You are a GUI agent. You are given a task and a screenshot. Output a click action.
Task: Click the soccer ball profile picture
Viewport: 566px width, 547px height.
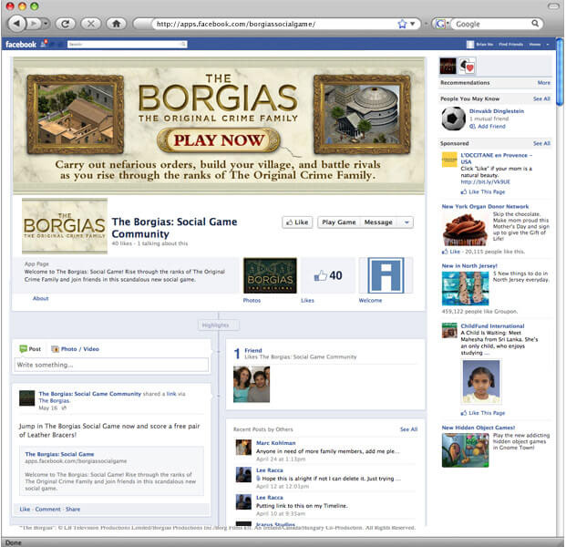pyautogui.click(x=454, y=119)
